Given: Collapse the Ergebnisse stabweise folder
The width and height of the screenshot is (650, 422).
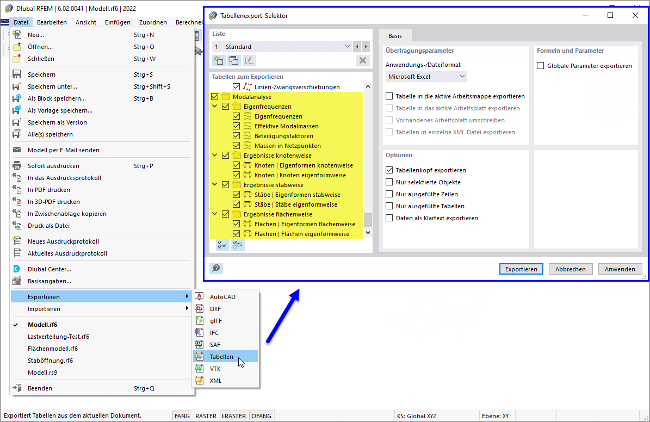Looking at the screenshot, I should pos(215,185).
